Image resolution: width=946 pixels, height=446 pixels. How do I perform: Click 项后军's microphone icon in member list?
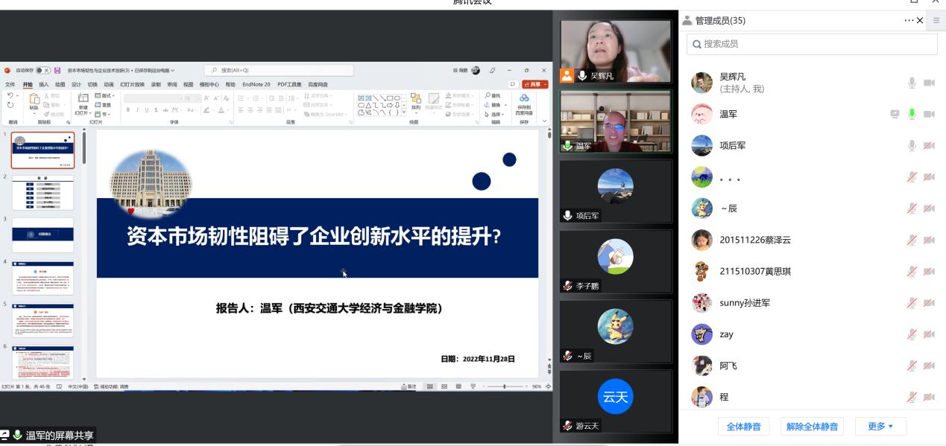(911, 146)
